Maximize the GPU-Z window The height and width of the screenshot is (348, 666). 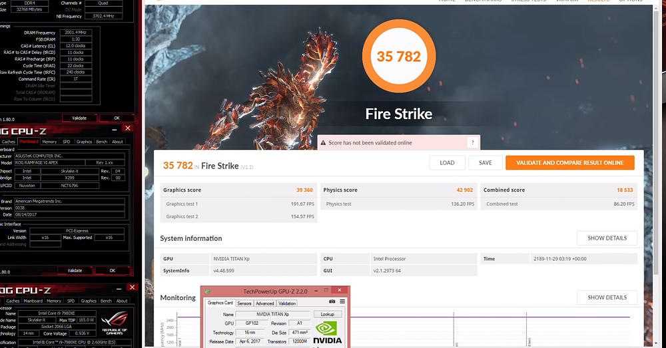(x=326, y=290)
